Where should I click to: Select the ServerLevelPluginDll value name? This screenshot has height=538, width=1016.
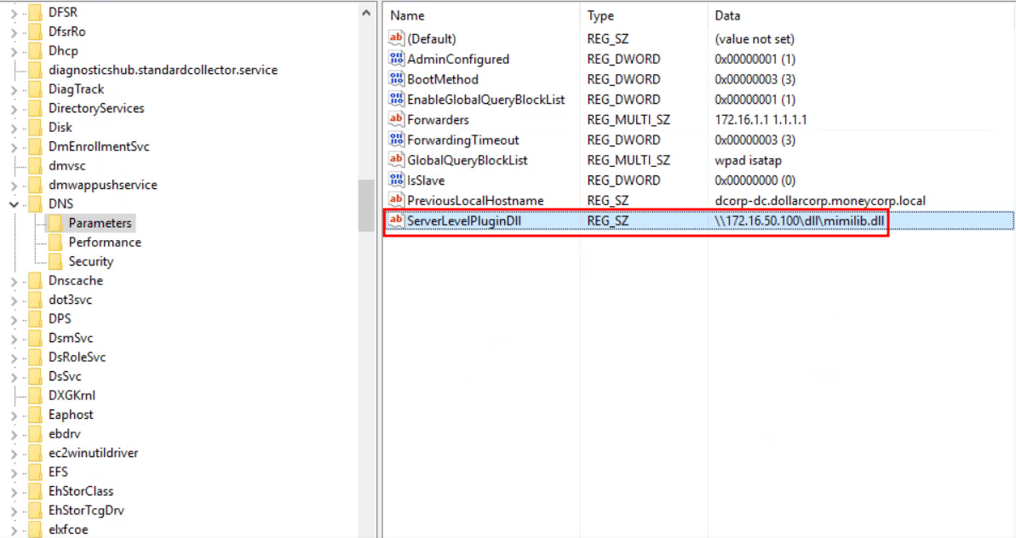[464, 220]
